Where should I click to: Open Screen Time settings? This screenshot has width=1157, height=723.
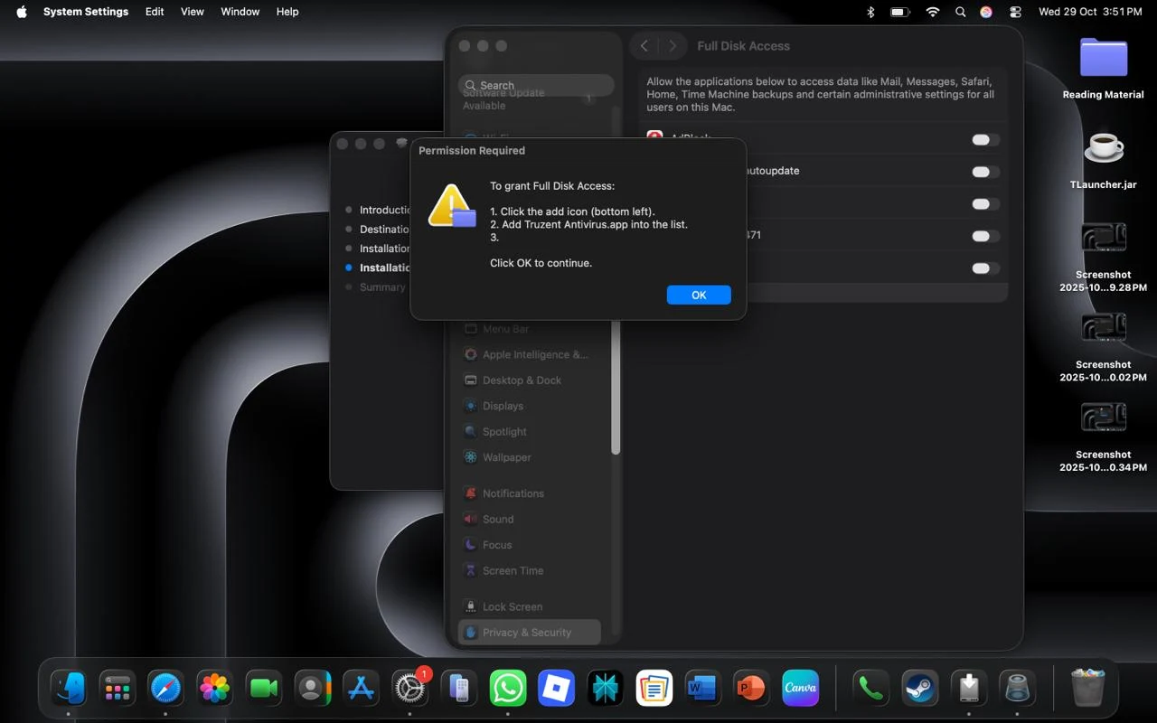[x=513, y=571]
